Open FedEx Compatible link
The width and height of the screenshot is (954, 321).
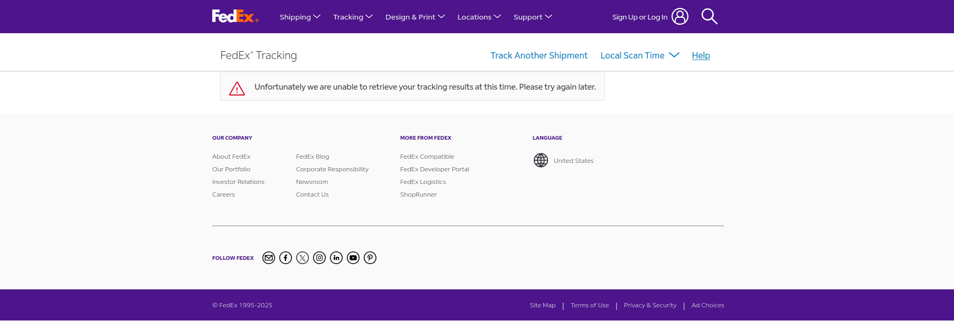427,157
